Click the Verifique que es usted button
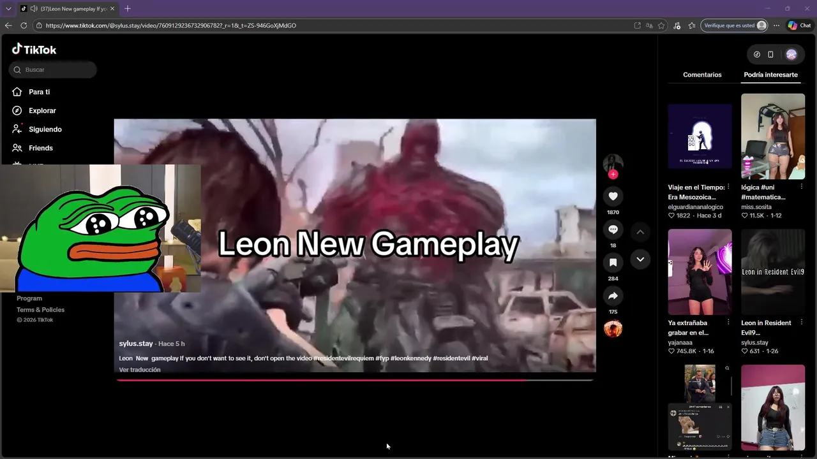Viewport: 817px width, 459px height. pos(734,25)
